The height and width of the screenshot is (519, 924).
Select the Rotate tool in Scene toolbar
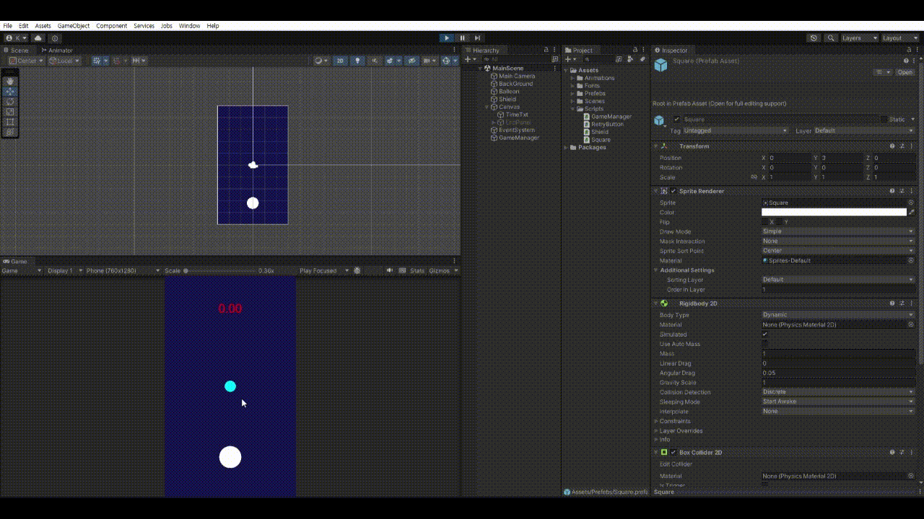[x=10, y=102]
